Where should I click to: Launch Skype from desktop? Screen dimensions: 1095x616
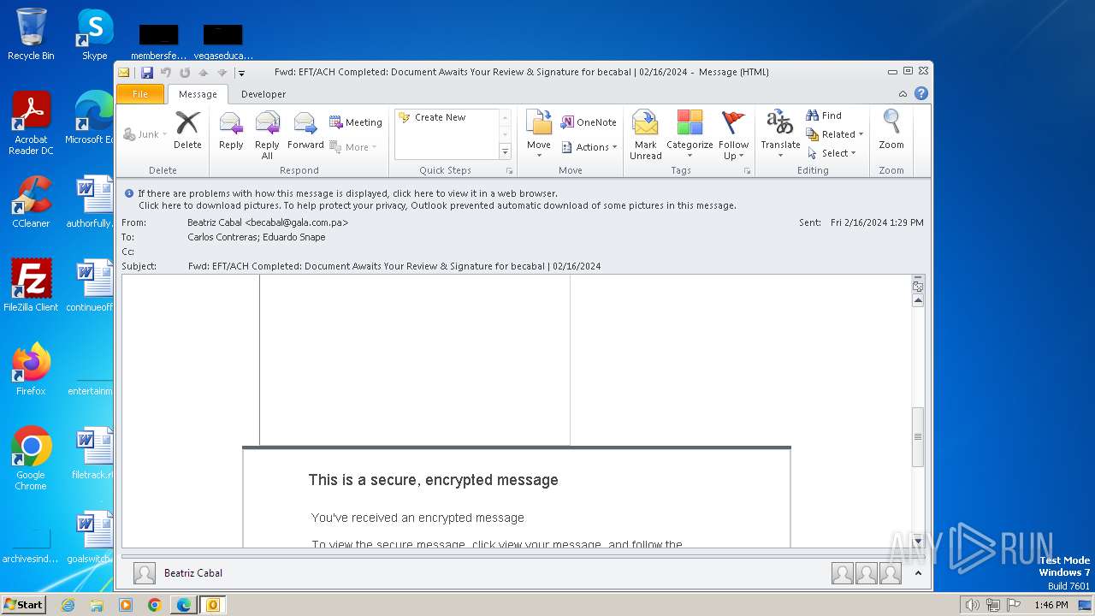coord(95,34)
